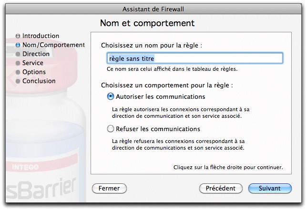Select Autoriser les communications radio button
Image resolution: width=307 pixels, height=210 pixels.
(111, 96)
